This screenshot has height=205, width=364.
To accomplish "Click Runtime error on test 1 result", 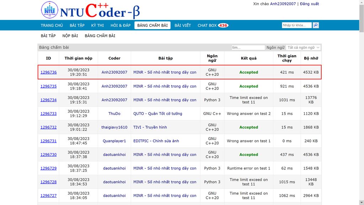I will (x=248, y=168).
